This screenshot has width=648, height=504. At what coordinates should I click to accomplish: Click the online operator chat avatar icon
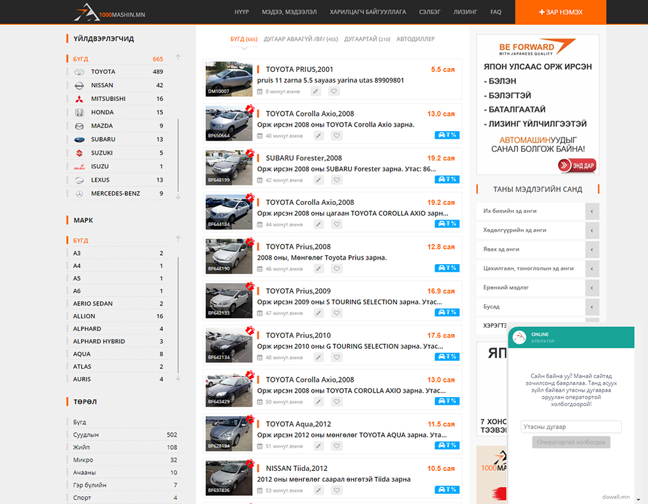(519, 337)
